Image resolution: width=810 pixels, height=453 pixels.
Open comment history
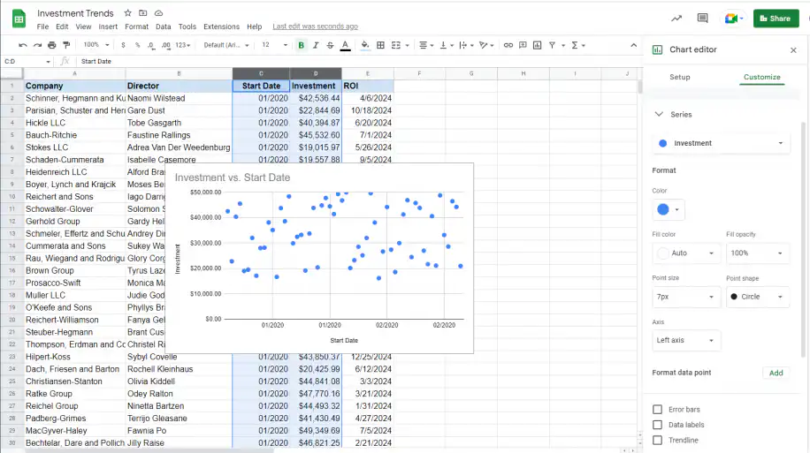pos(702,18)
